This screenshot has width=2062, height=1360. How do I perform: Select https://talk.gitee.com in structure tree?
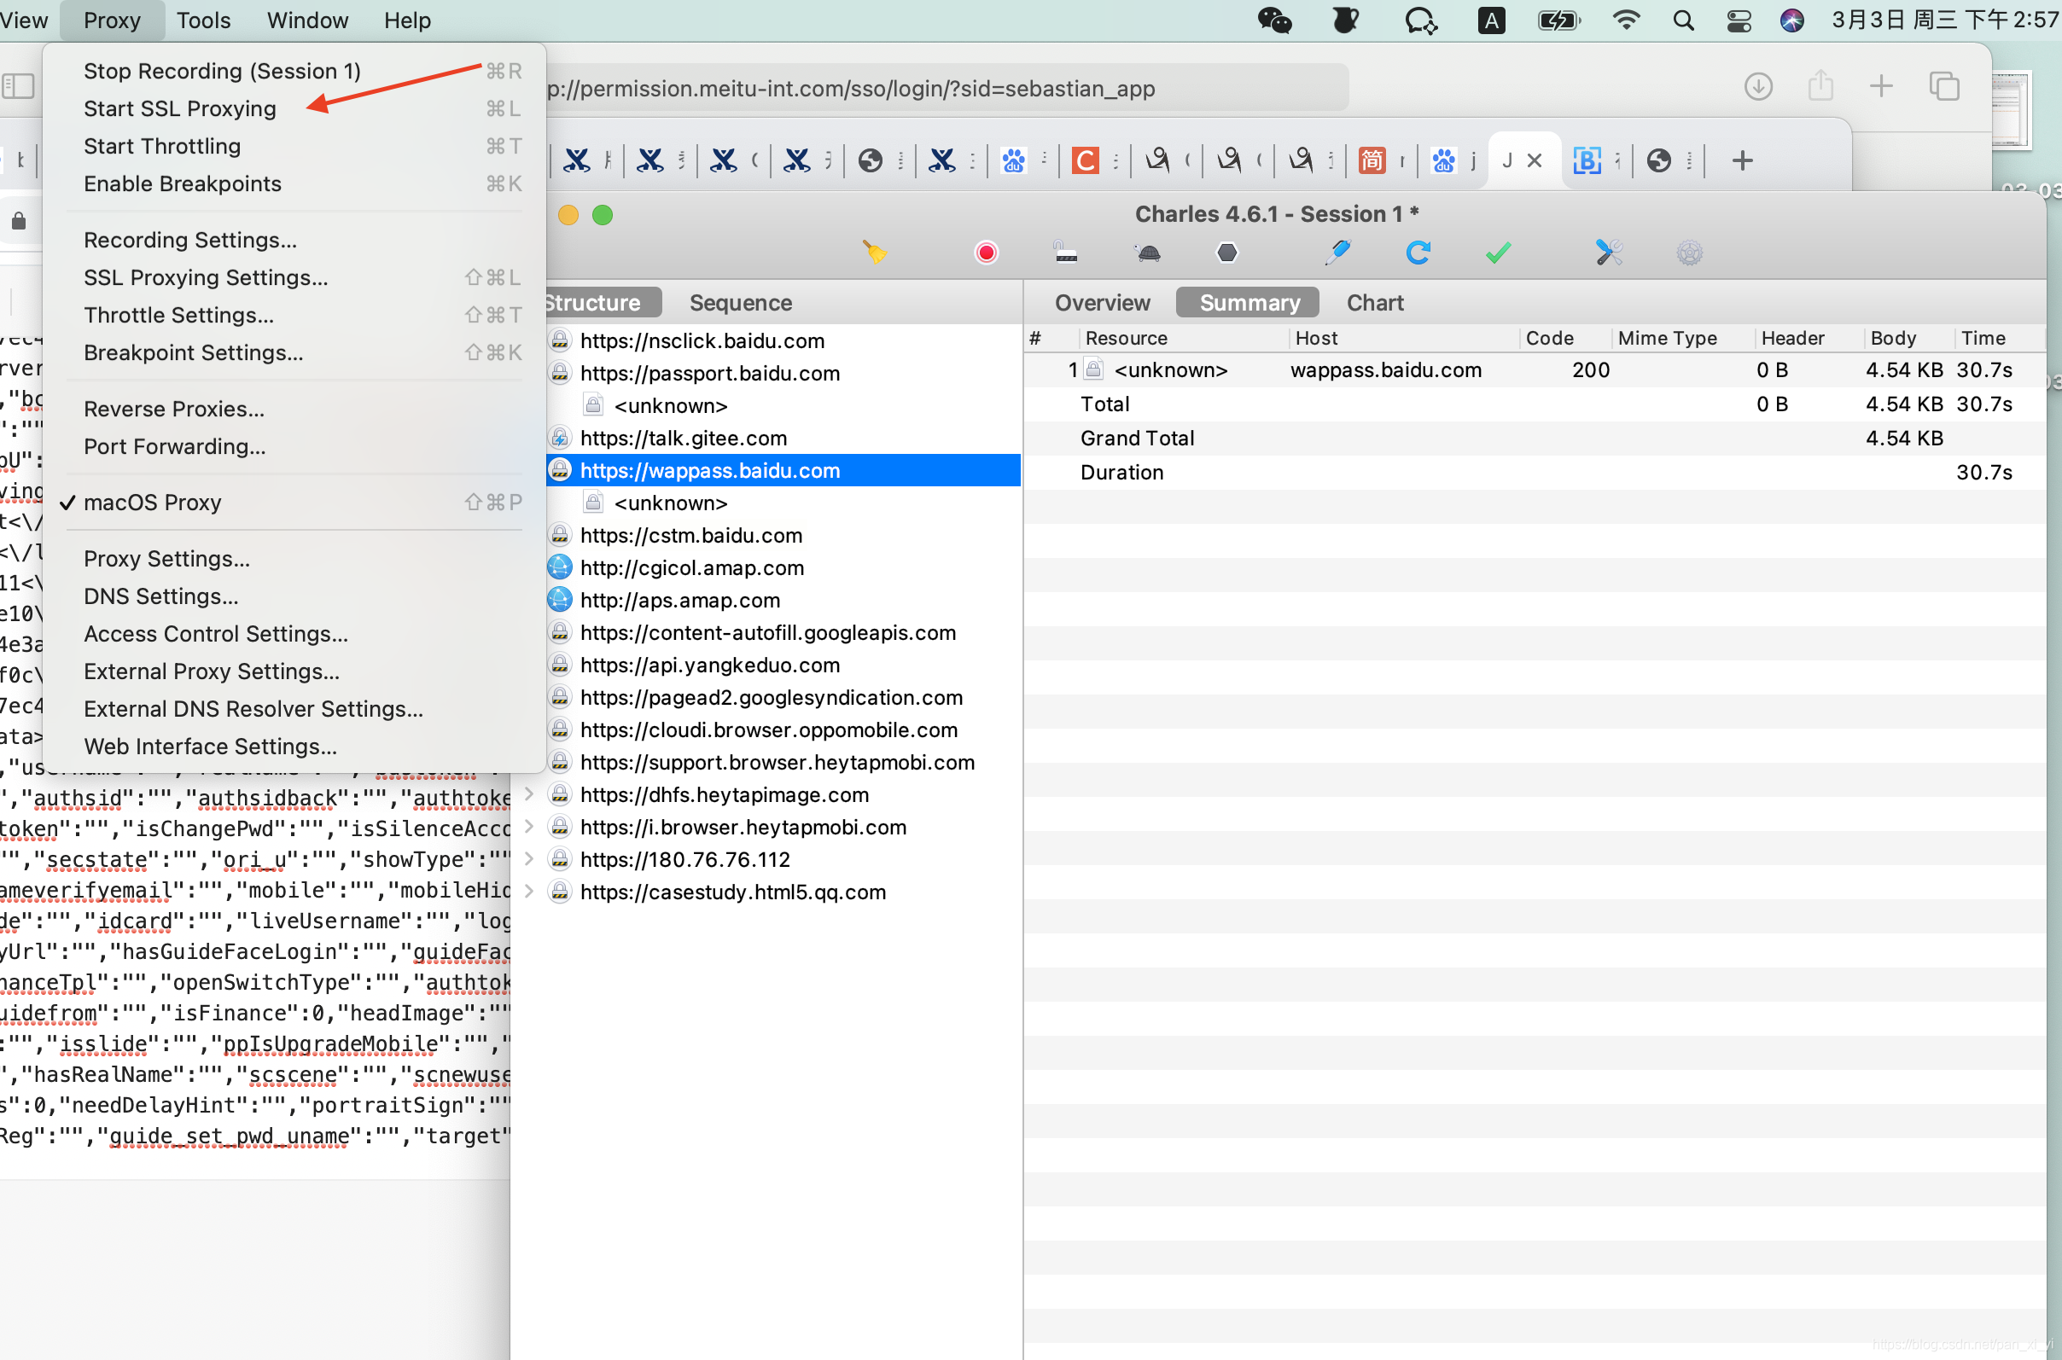click(684, 438)
